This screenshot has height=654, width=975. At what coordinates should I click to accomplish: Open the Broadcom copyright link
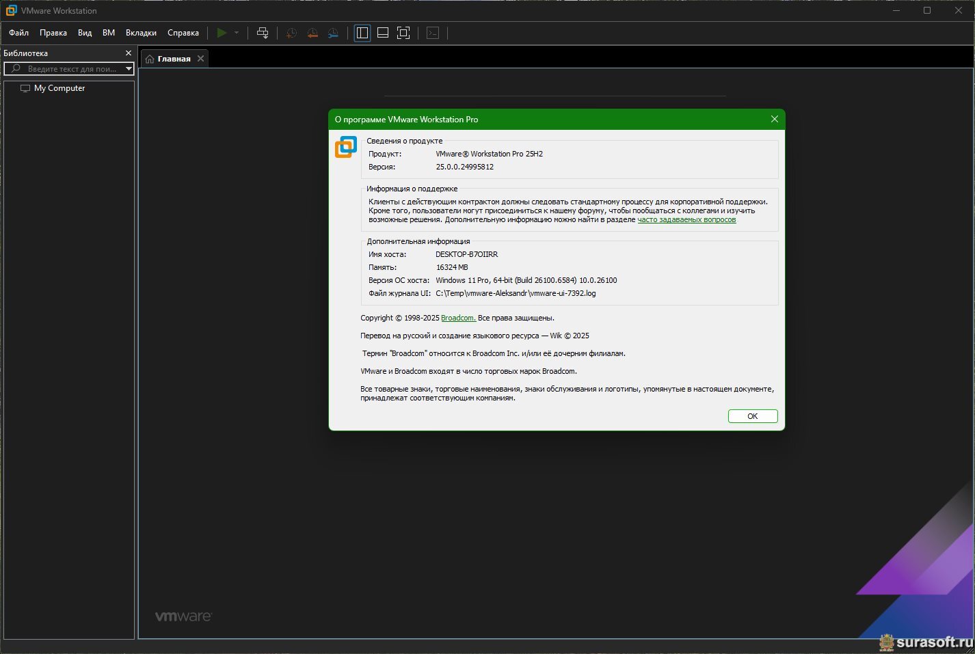coord(458,318)
